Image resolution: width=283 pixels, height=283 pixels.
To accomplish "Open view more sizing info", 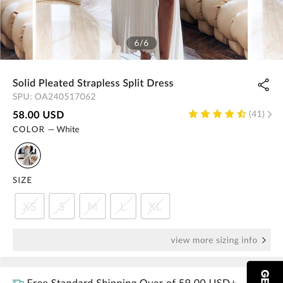I will point(214,240).
